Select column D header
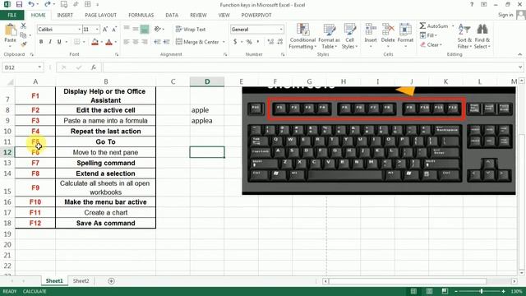Image resolution: width=526 pixels, height=296 pixels. [207, 81]
